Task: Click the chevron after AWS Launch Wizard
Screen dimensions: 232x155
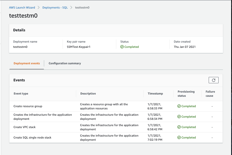Action: tap(39, 7)
